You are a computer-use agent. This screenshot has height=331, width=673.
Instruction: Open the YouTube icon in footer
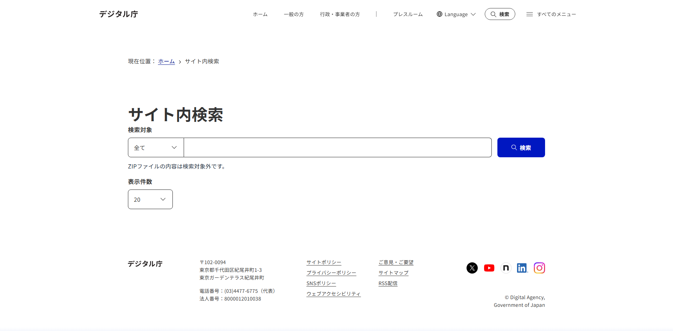[489, 268]
